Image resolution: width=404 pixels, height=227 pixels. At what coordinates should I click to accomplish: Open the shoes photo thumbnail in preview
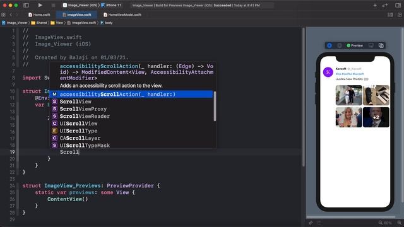click(x=376, y=95)
